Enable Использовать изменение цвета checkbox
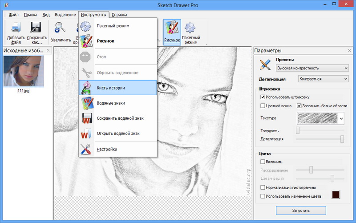This screenshot has width=356, height=223. [263, 196]
